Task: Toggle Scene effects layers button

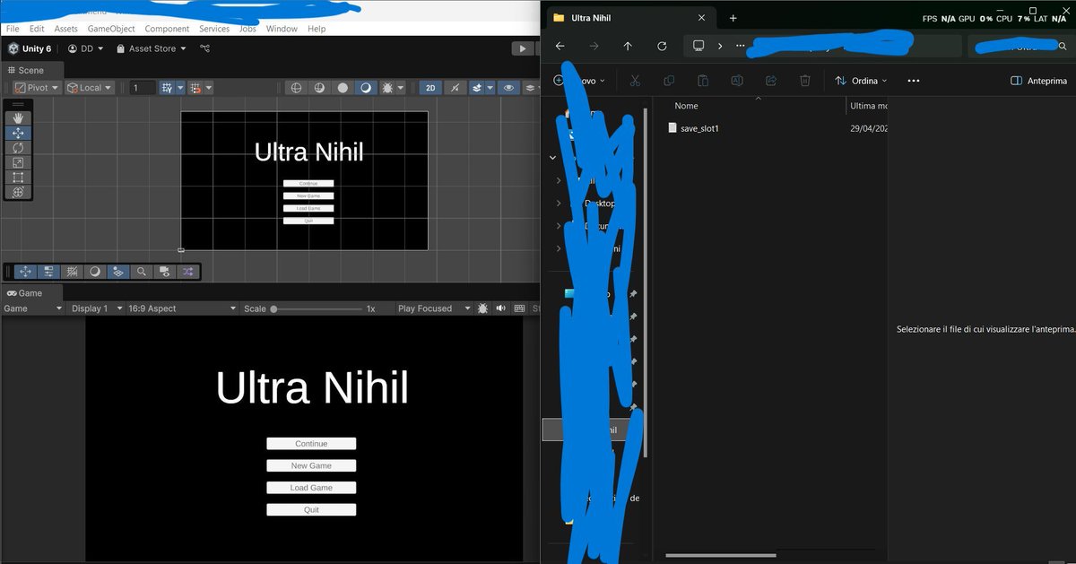Action: click(478, 88)
